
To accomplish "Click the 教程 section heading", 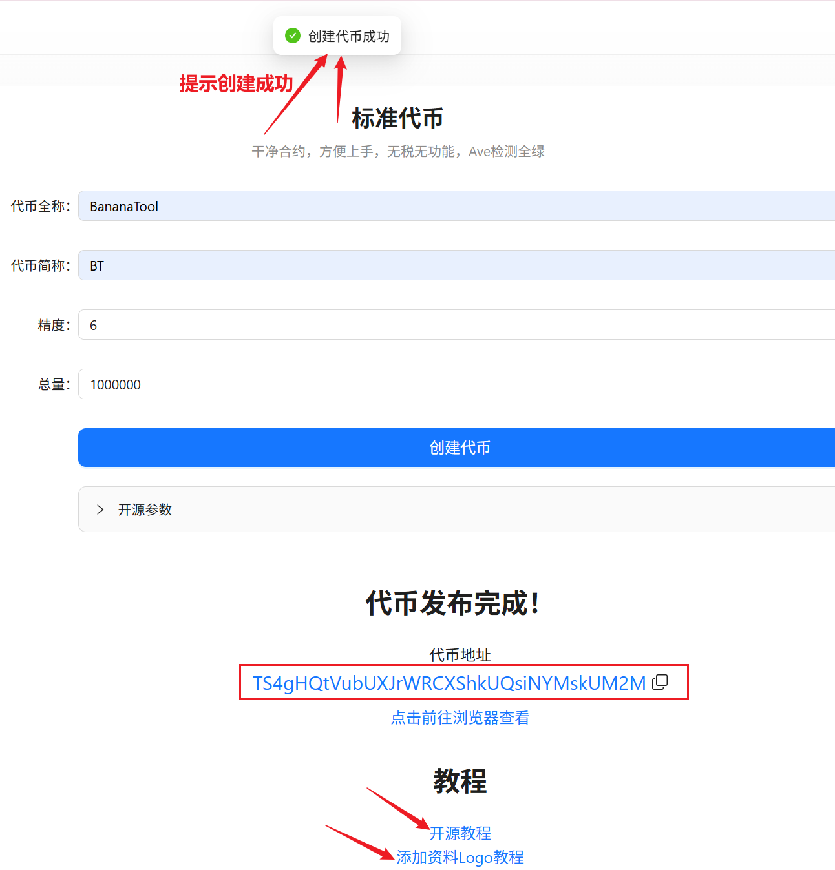I will coord(460,781).
